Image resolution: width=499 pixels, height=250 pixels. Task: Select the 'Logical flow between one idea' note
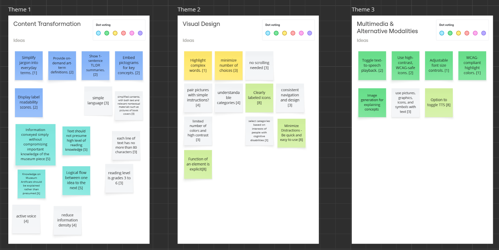(x=76, y=180)
